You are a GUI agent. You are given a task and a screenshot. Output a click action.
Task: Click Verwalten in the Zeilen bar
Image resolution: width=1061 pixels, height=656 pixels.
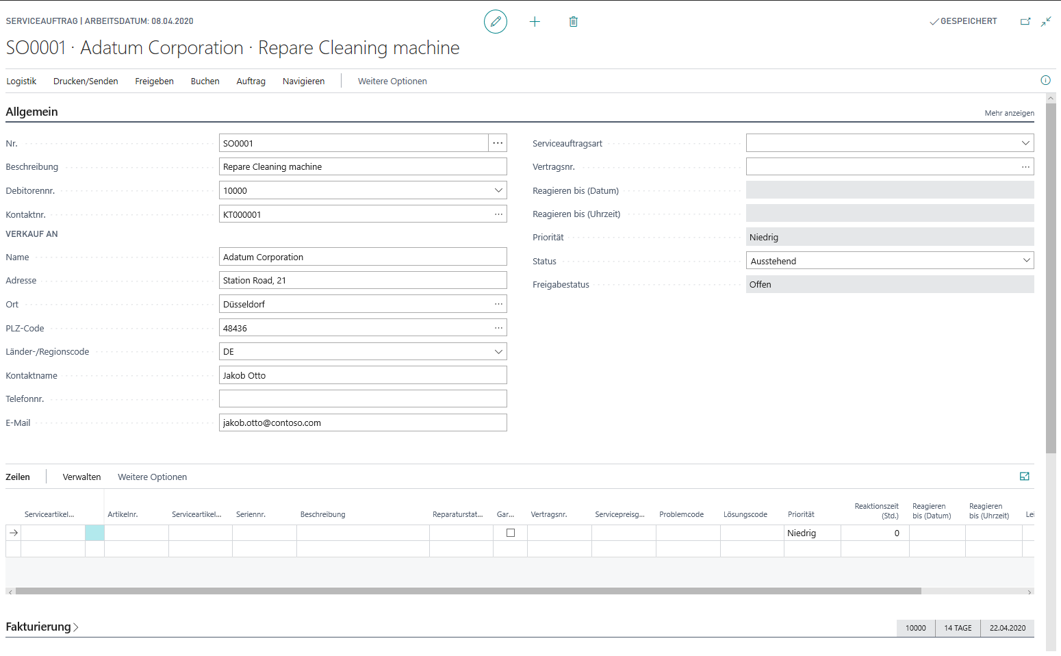(x=81, y=477)
